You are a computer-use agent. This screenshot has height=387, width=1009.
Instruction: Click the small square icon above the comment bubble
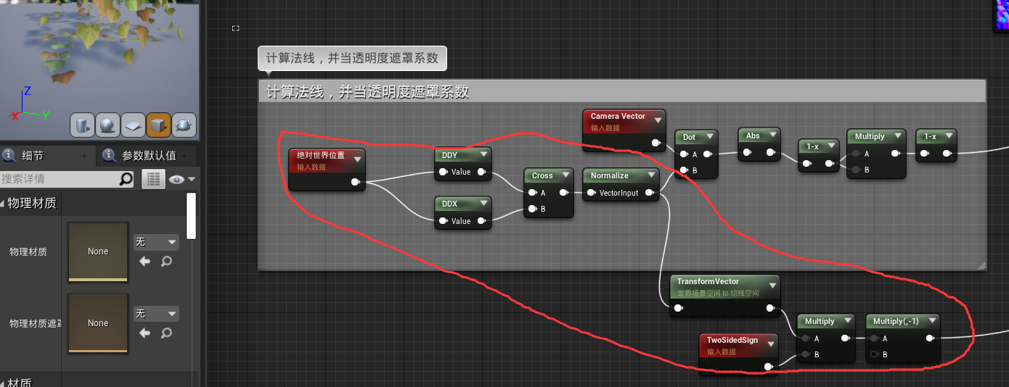pyautogui.click(x=235, y=28)
